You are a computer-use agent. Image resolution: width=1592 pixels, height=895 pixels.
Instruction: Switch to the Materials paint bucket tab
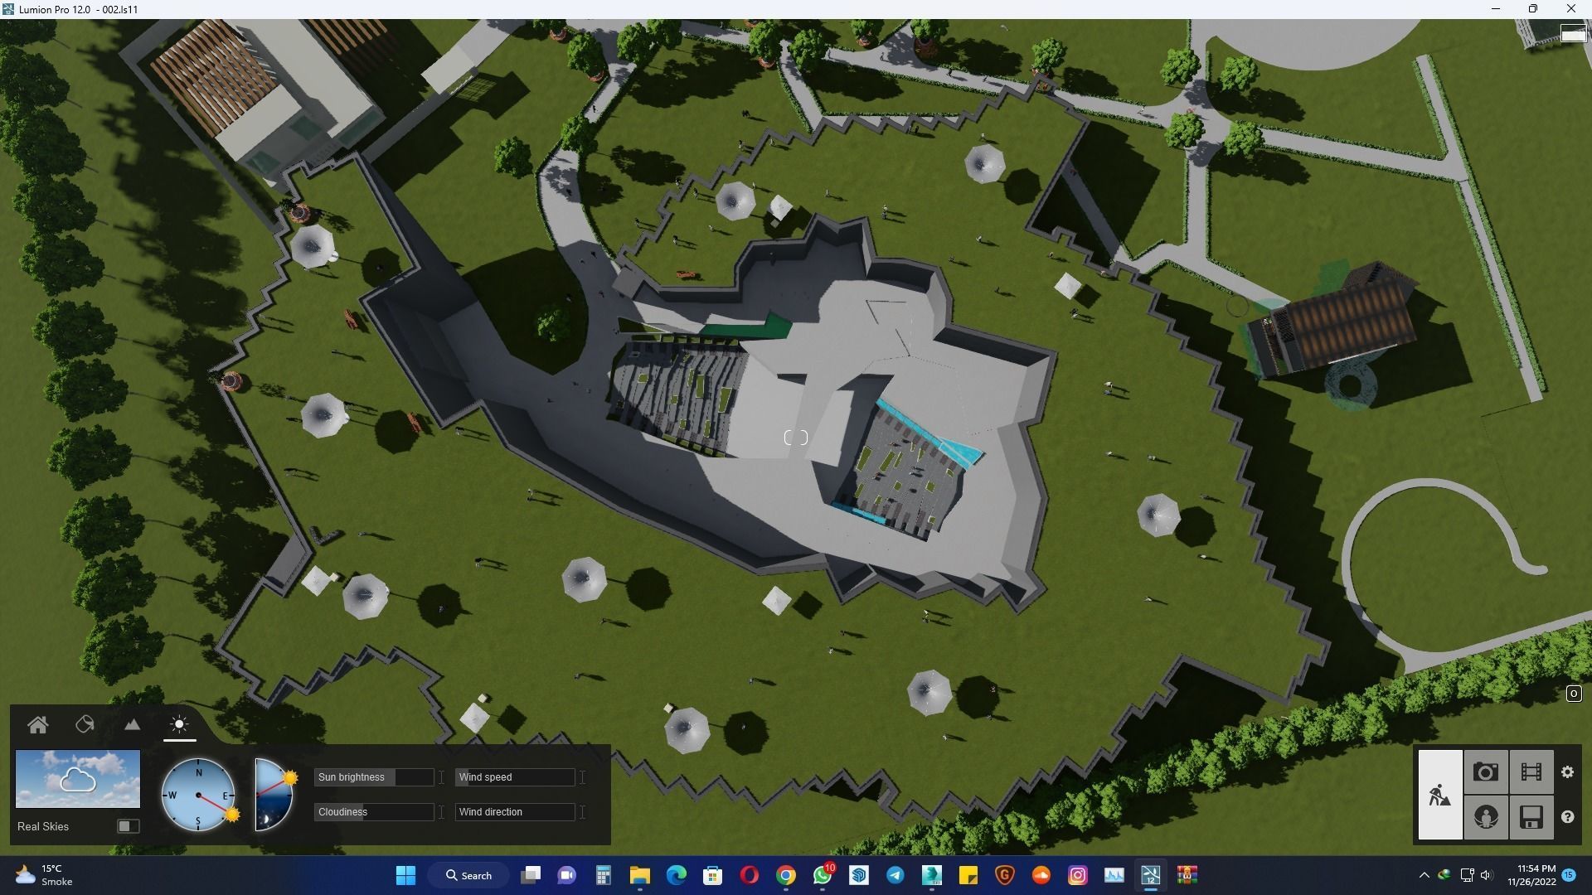coord(85,725)
